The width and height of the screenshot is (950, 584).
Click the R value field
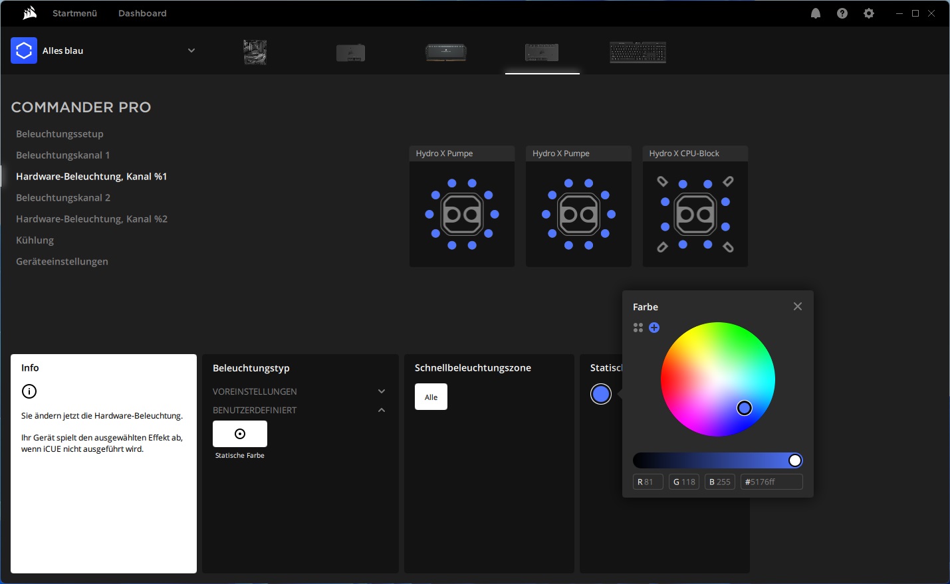[x=648, y=482]
